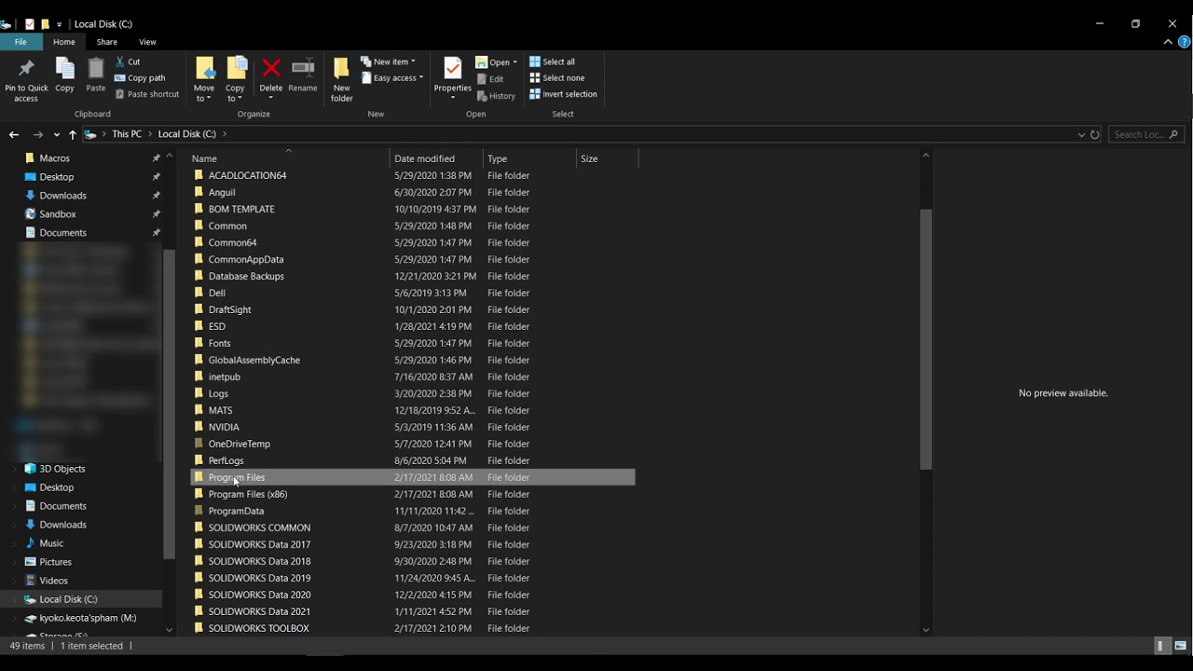This screenshot has height=671, width=1193.
Task: Select the DraftSight folder
Action: click(x=412, y=309)
